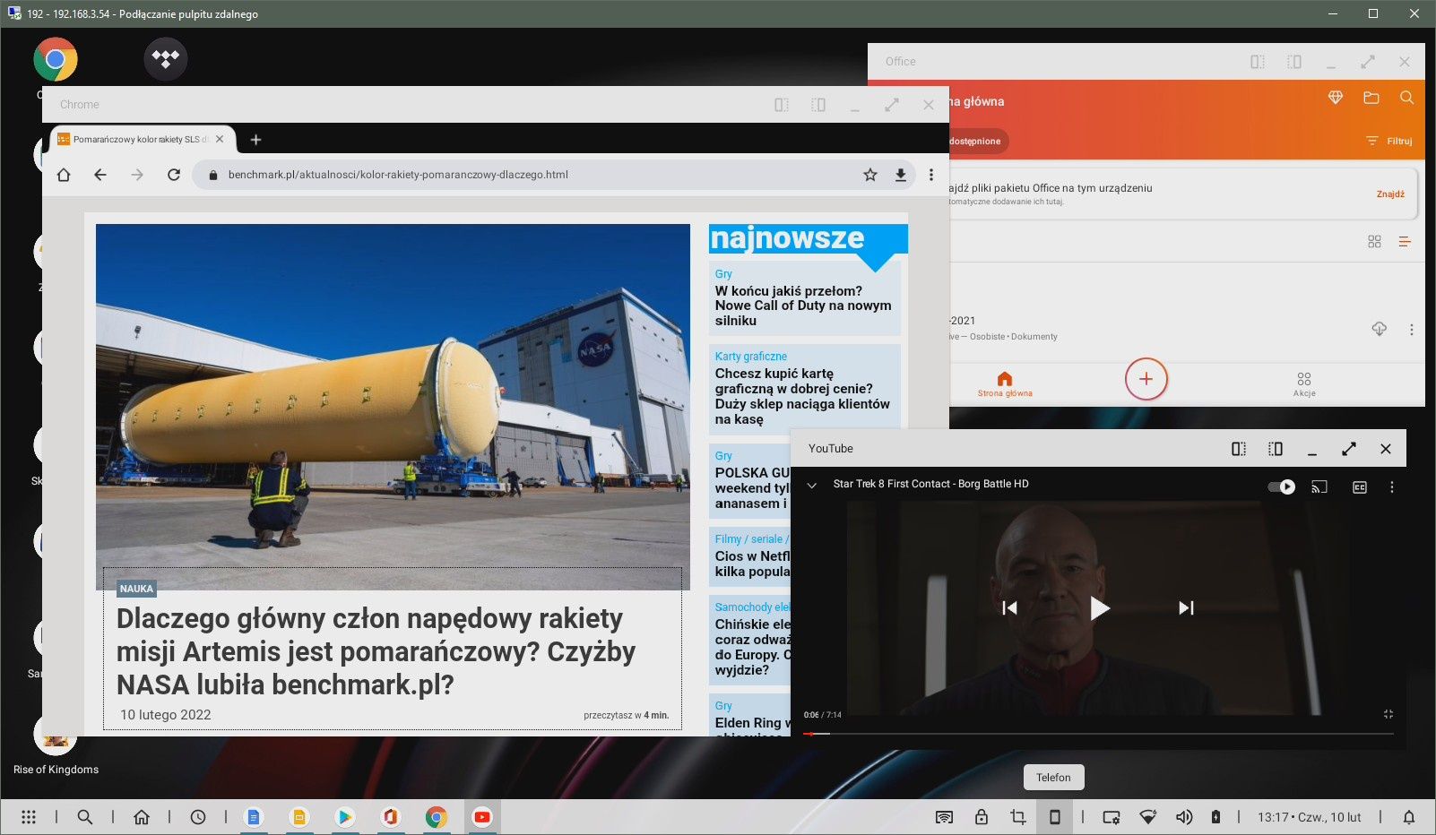Download the Office document from cloud

coord(1380,329)
